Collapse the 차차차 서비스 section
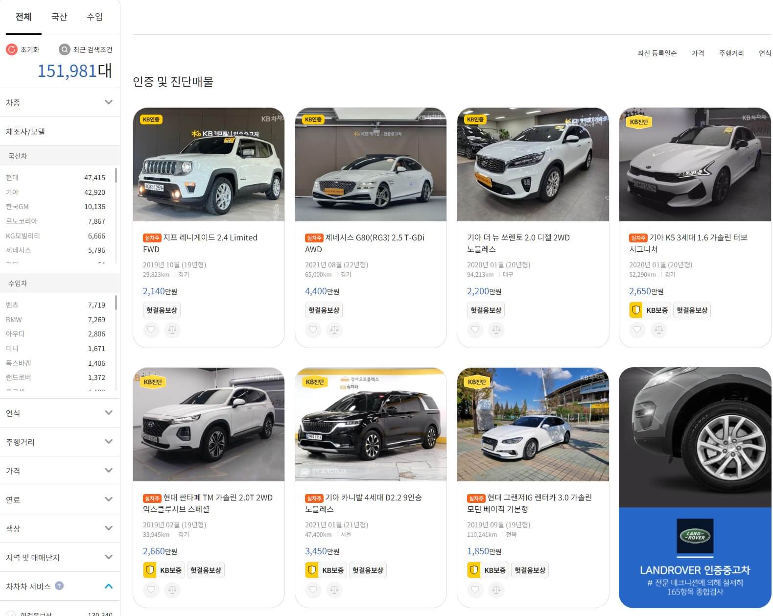The image size is (773, 616). pos(109,586)
